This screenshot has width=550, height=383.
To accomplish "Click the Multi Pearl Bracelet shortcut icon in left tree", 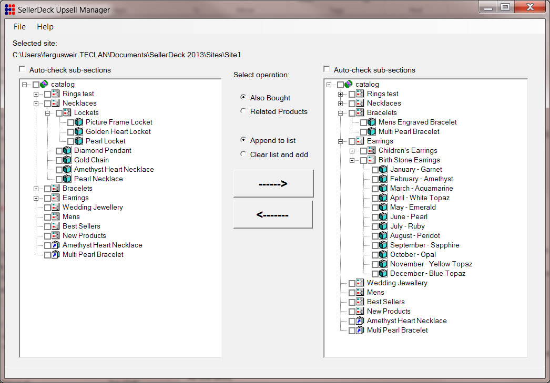I will (56, 255).
